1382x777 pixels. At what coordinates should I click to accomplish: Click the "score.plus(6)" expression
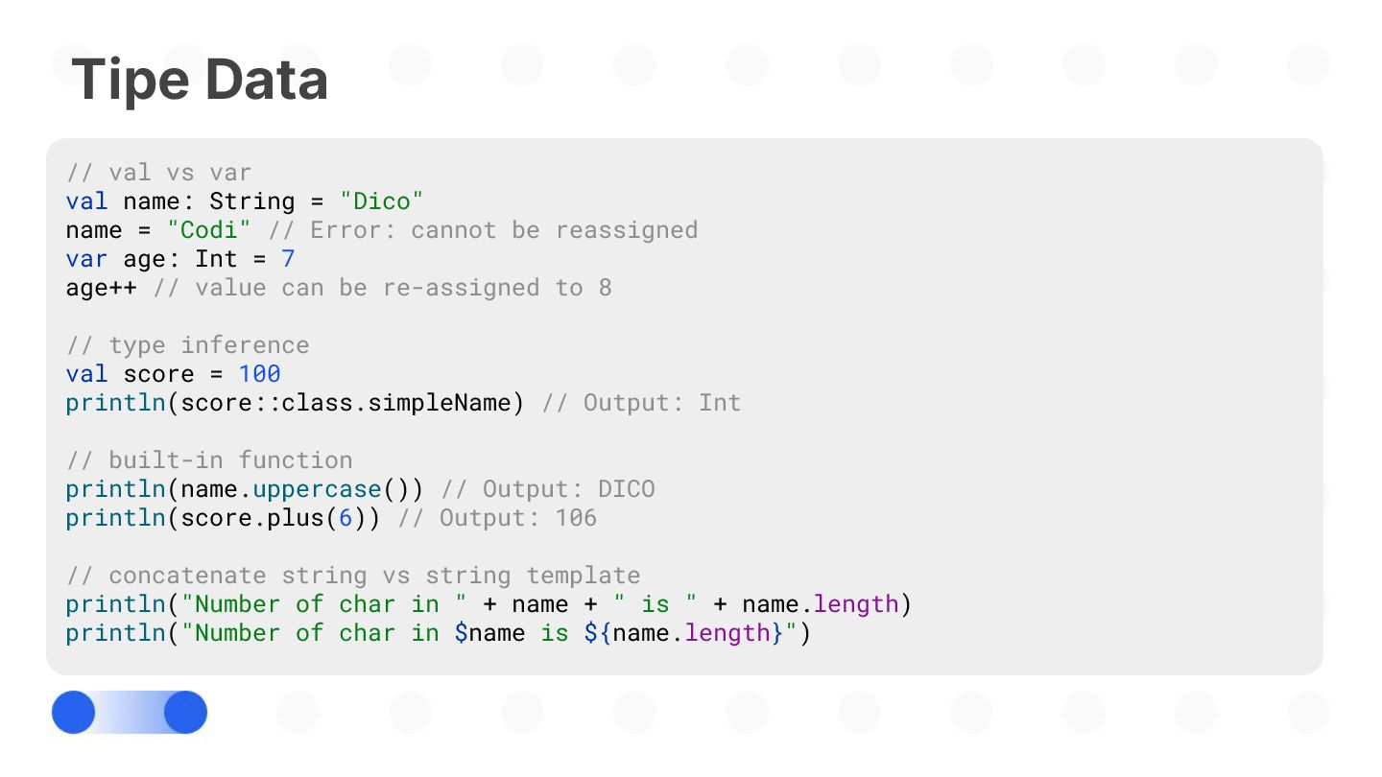pyautogui.click(x=274, y=518)
